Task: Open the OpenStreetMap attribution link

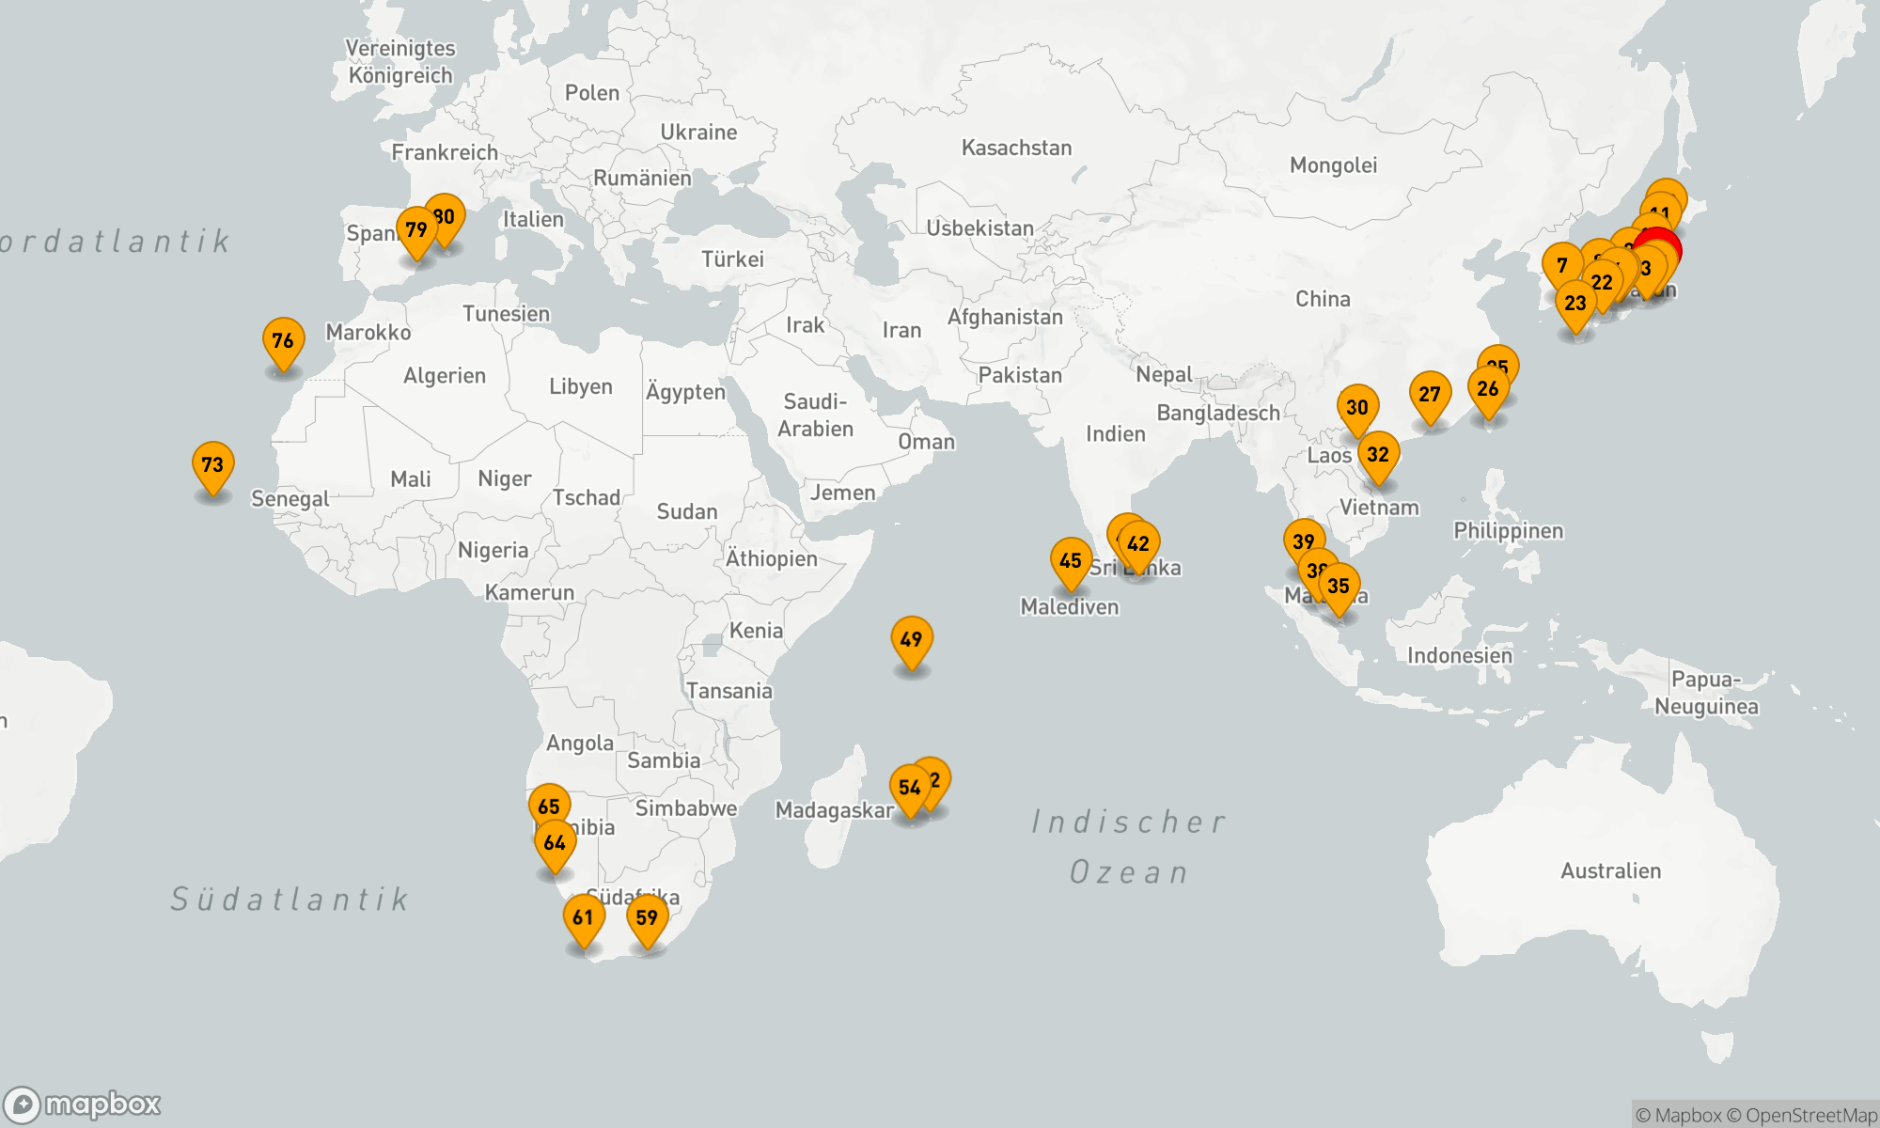Action: pos(1810,1115)
